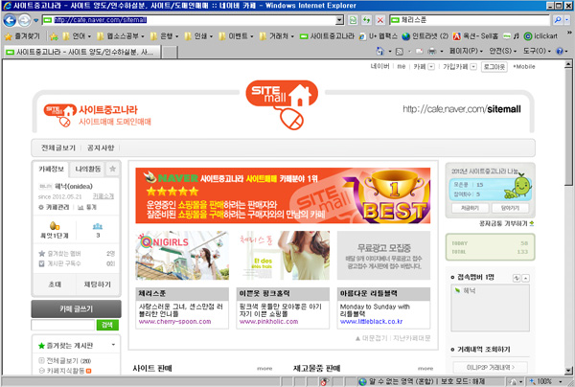Click the 로그아웃 button
575x387 pixels.
(494, 67)
